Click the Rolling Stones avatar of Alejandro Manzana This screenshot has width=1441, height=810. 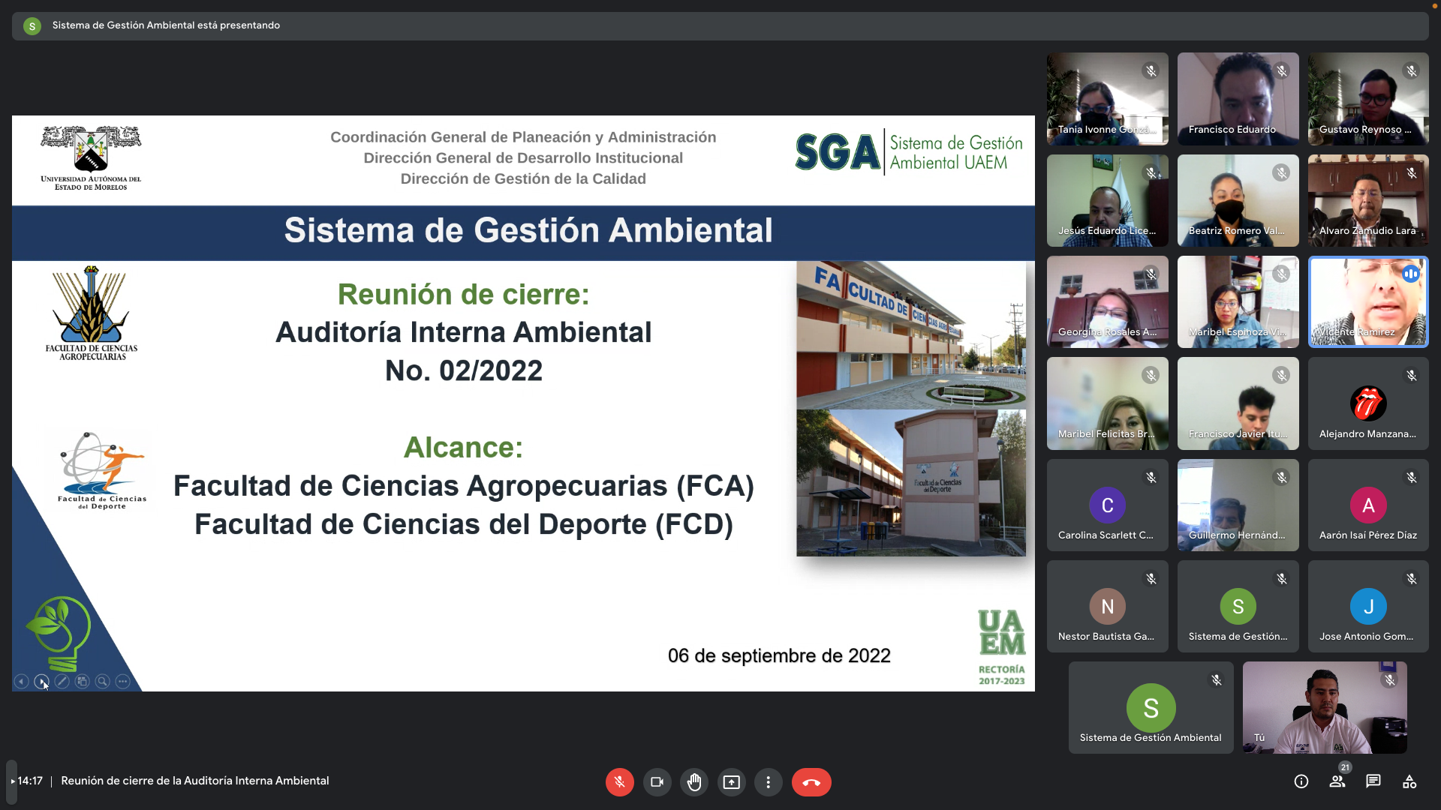coord(1367,403)
